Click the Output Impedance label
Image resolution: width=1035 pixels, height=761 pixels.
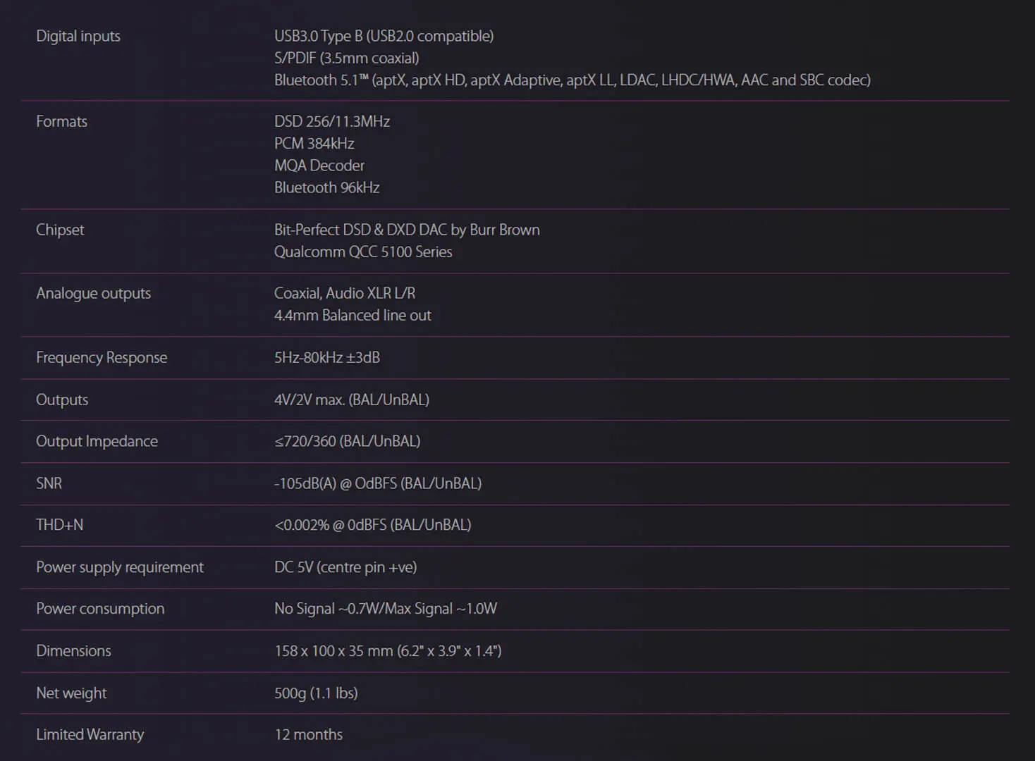point(97,441)
